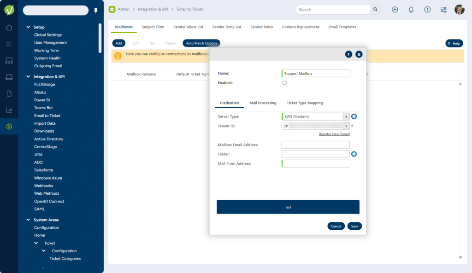
Task: Open the Server Type dropdown
Action: (x=346, y=116)
